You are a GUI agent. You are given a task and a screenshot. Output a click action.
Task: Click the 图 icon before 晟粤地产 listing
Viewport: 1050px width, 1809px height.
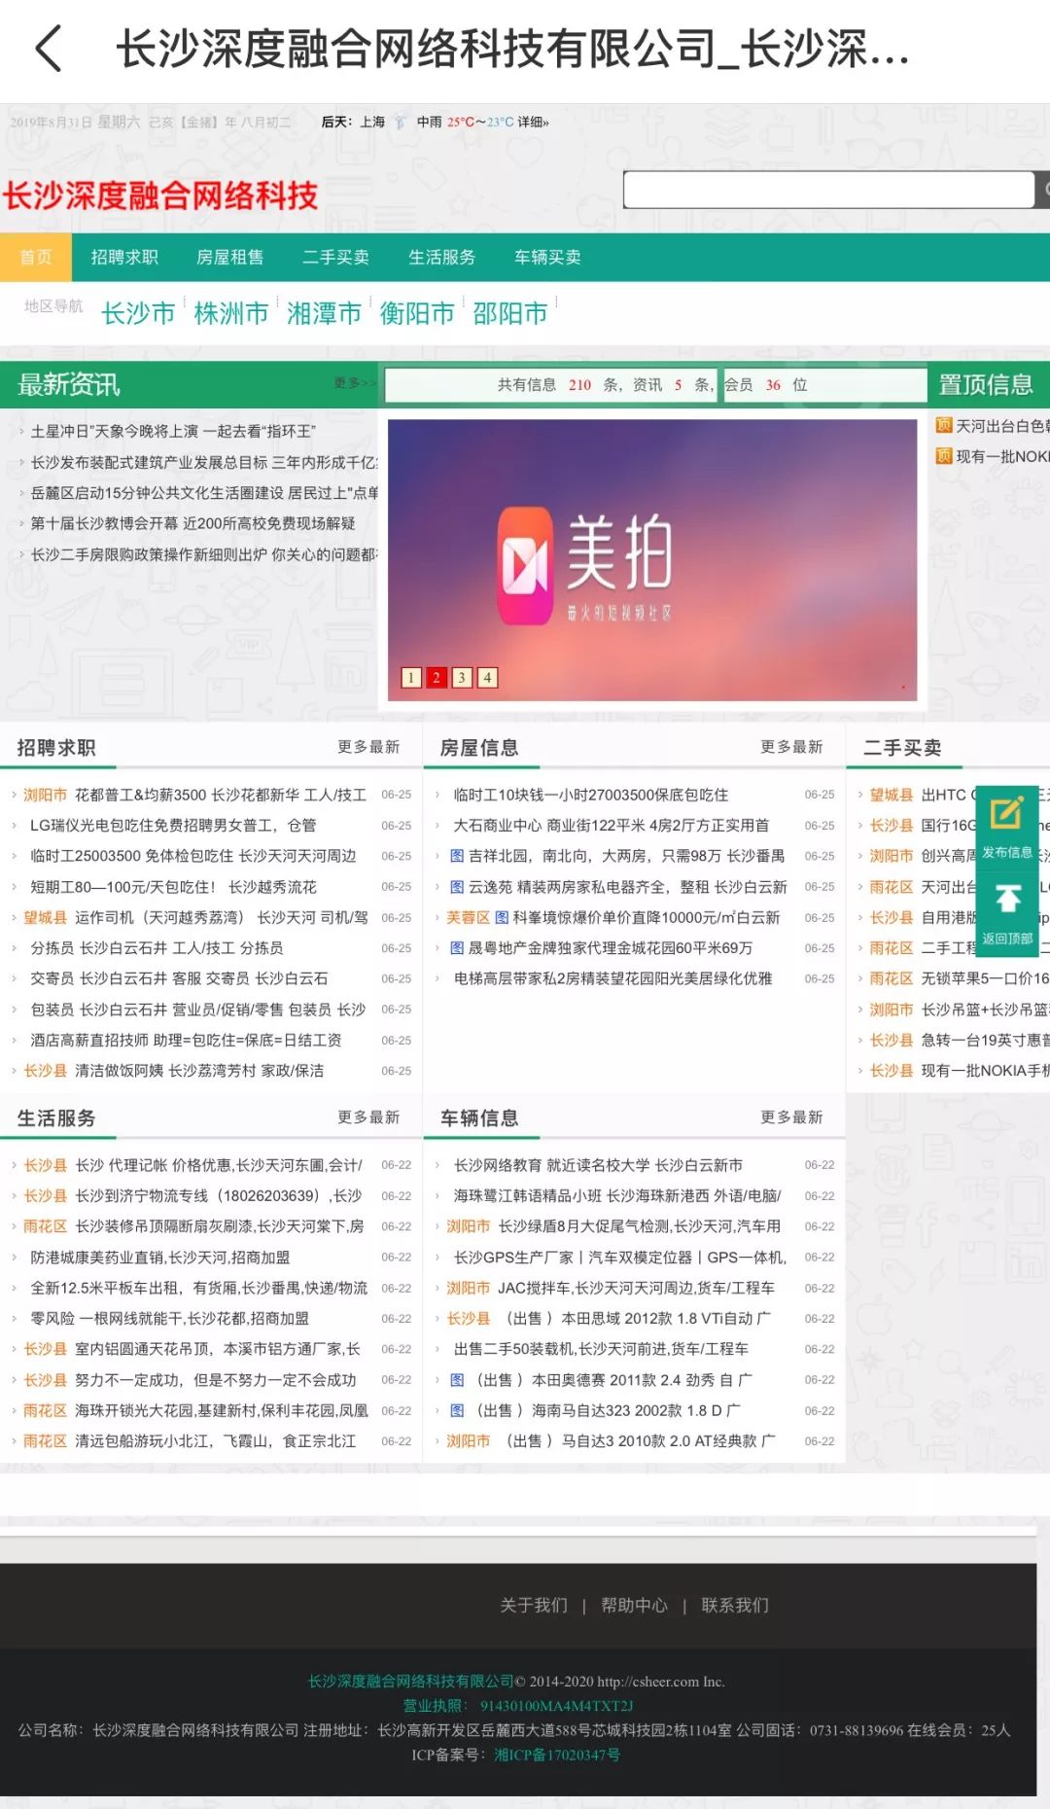click(457, 948)
